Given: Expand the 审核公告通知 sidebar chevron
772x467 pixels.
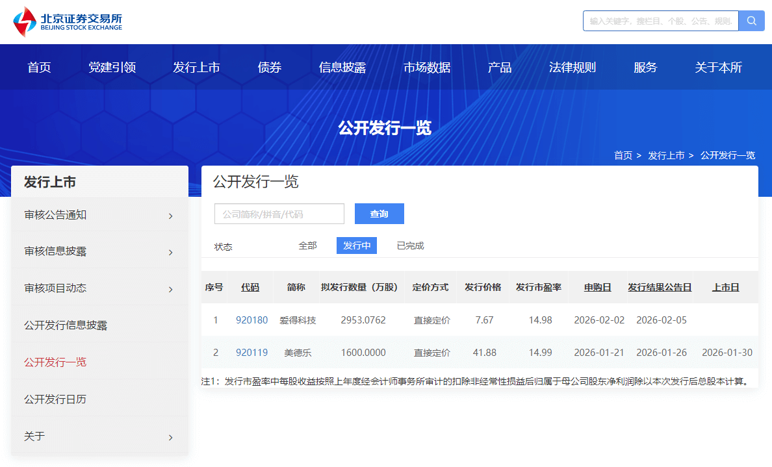Looking at the screenshot, I should (x=170, y=216).
